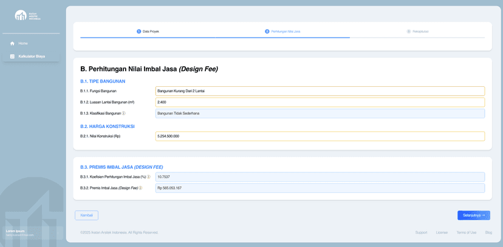Screen dimensions: 503x247
Task: Go to the Data Proyek step
Action: click(148, 32)
